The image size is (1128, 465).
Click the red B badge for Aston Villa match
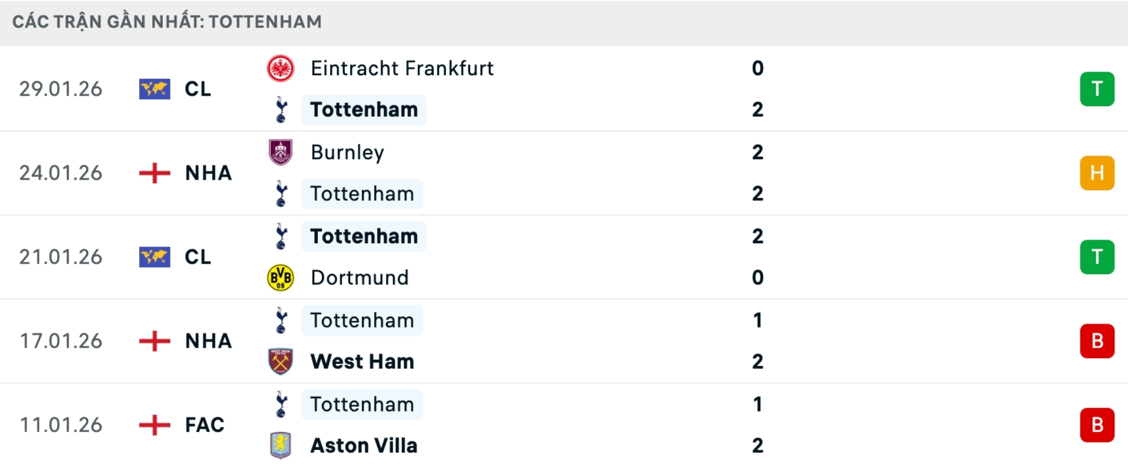(1096, 425)
